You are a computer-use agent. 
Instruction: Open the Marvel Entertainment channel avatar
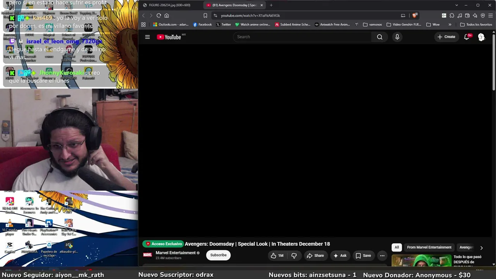(148, 255)
